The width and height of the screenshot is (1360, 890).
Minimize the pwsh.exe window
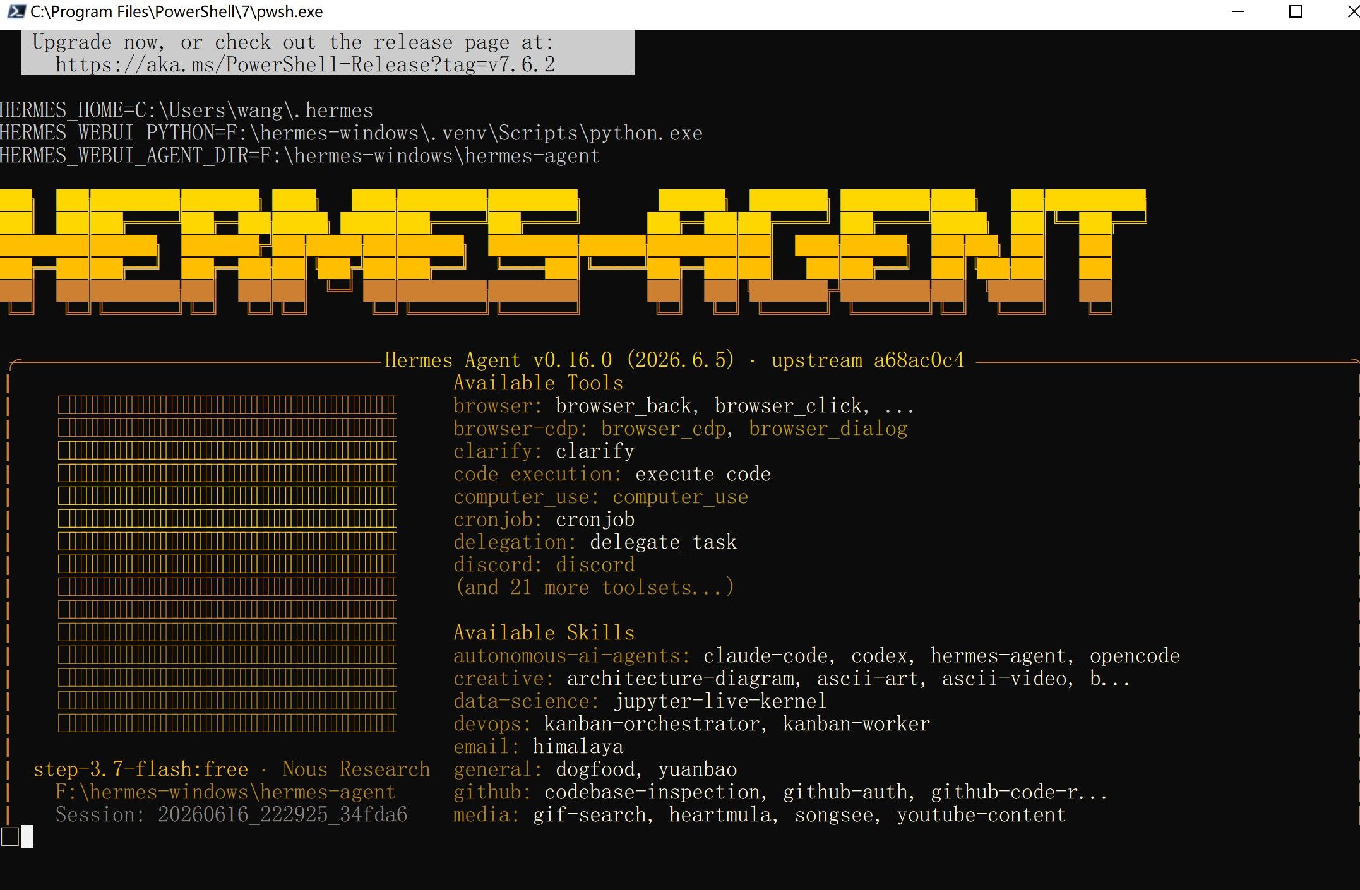pyautogui.click(x=1238, y=12)
